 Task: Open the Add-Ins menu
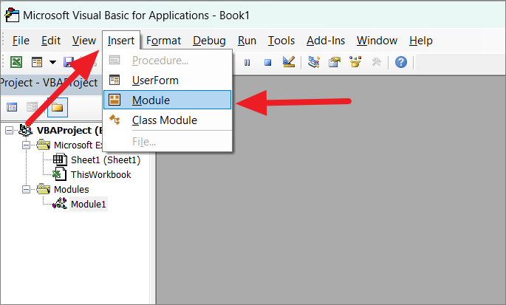pos(326,41)
